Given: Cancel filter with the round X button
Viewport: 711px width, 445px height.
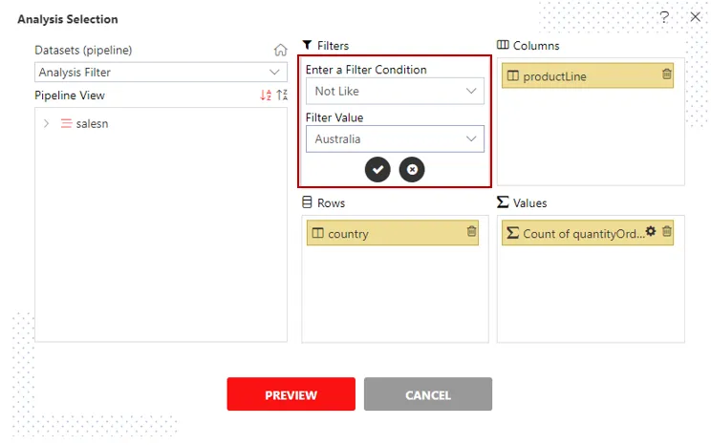Looking at the screenshot, I should (412, 169).
